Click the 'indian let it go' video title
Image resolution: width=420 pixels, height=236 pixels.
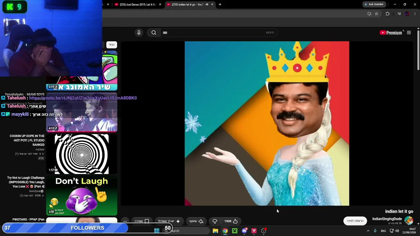pyautogui.click(x=399, y=211)
